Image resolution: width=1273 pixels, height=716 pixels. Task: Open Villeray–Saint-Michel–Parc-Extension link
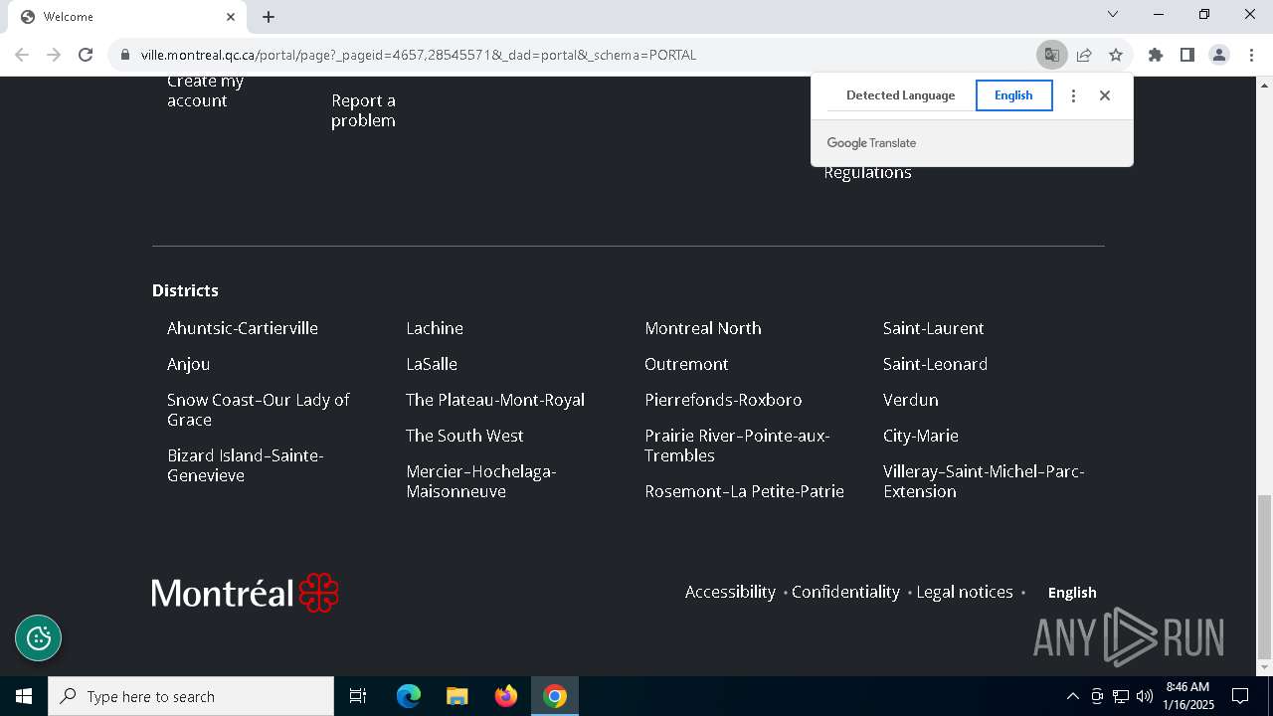[984, 481]
